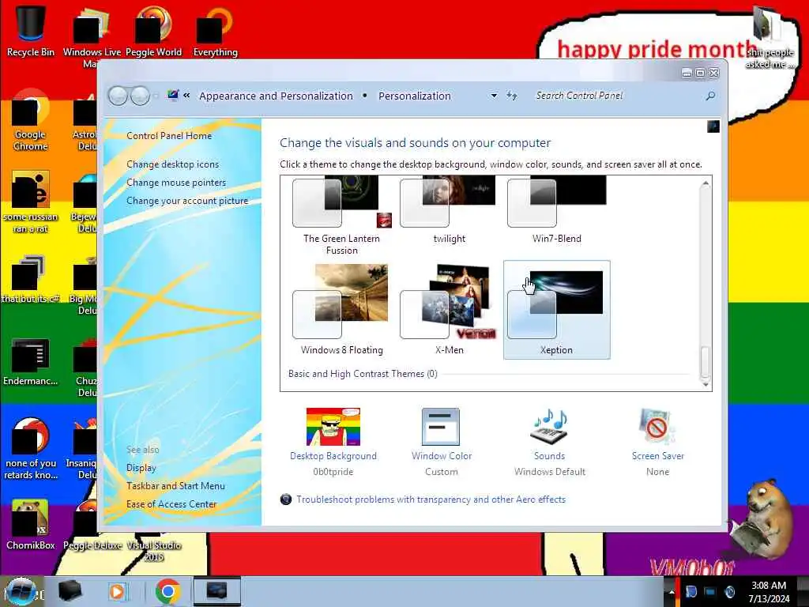Click Appearance and Personalization breadcrumb

tap(276, 96)
